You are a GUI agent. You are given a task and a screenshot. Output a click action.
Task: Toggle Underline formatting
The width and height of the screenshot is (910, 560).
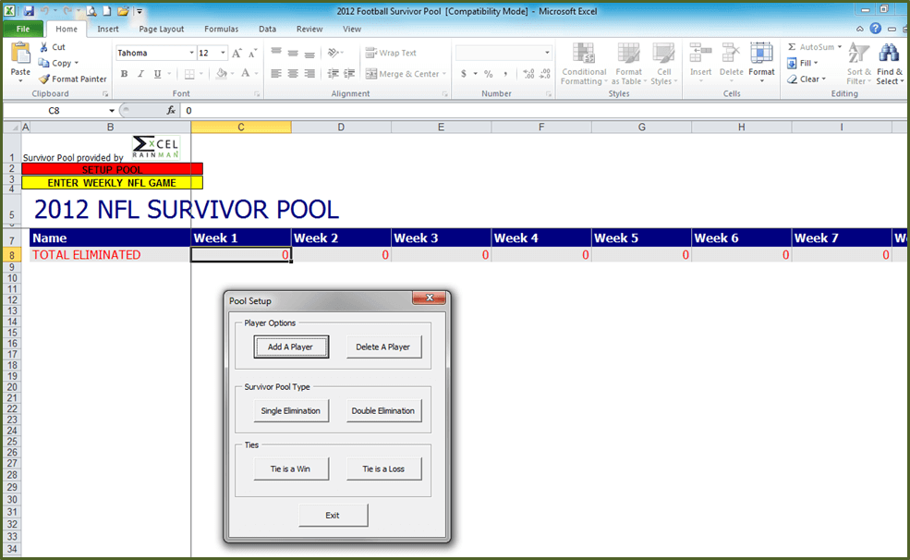(157, 74)
